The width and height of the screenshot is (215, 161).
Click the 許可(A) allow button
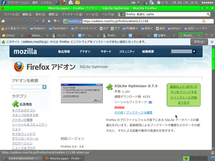[x=199, y=42]
